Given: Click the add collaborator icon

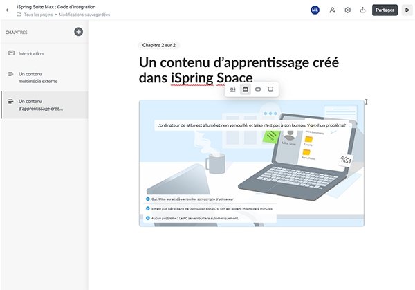Looking at the screenshot, I should click(332, 10).
